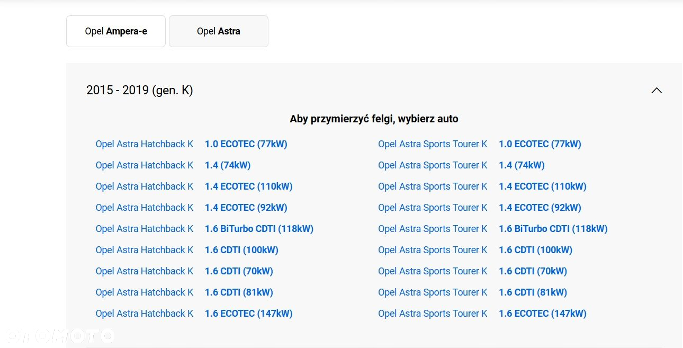Select Astra Hatchback K 1.4 ECOTEC (110kW)
Screen dimensions: 683x348
coord(194,186)
